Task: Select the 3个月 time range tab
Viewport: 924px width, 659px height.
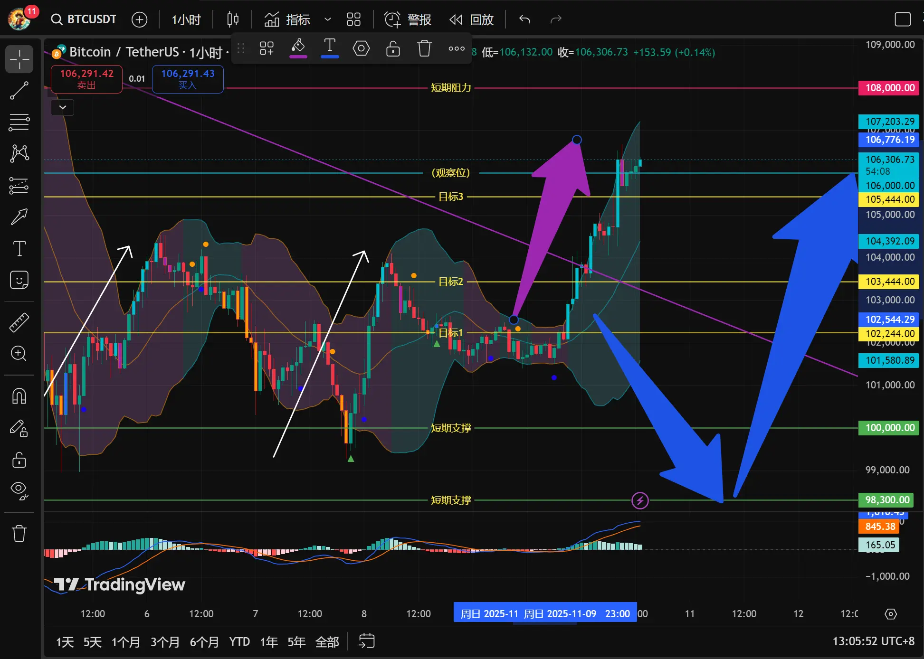Action: [x=165, y=642]
